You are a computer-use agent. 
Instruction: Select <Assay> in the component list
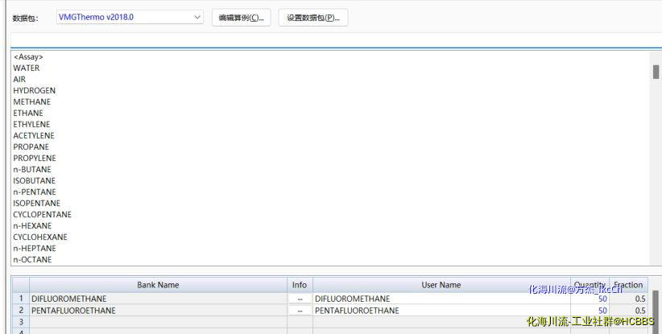pyautogui.click(x=28, y=57)
